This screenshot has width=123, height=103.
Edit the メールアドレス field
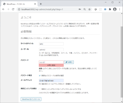click(51, 81)
